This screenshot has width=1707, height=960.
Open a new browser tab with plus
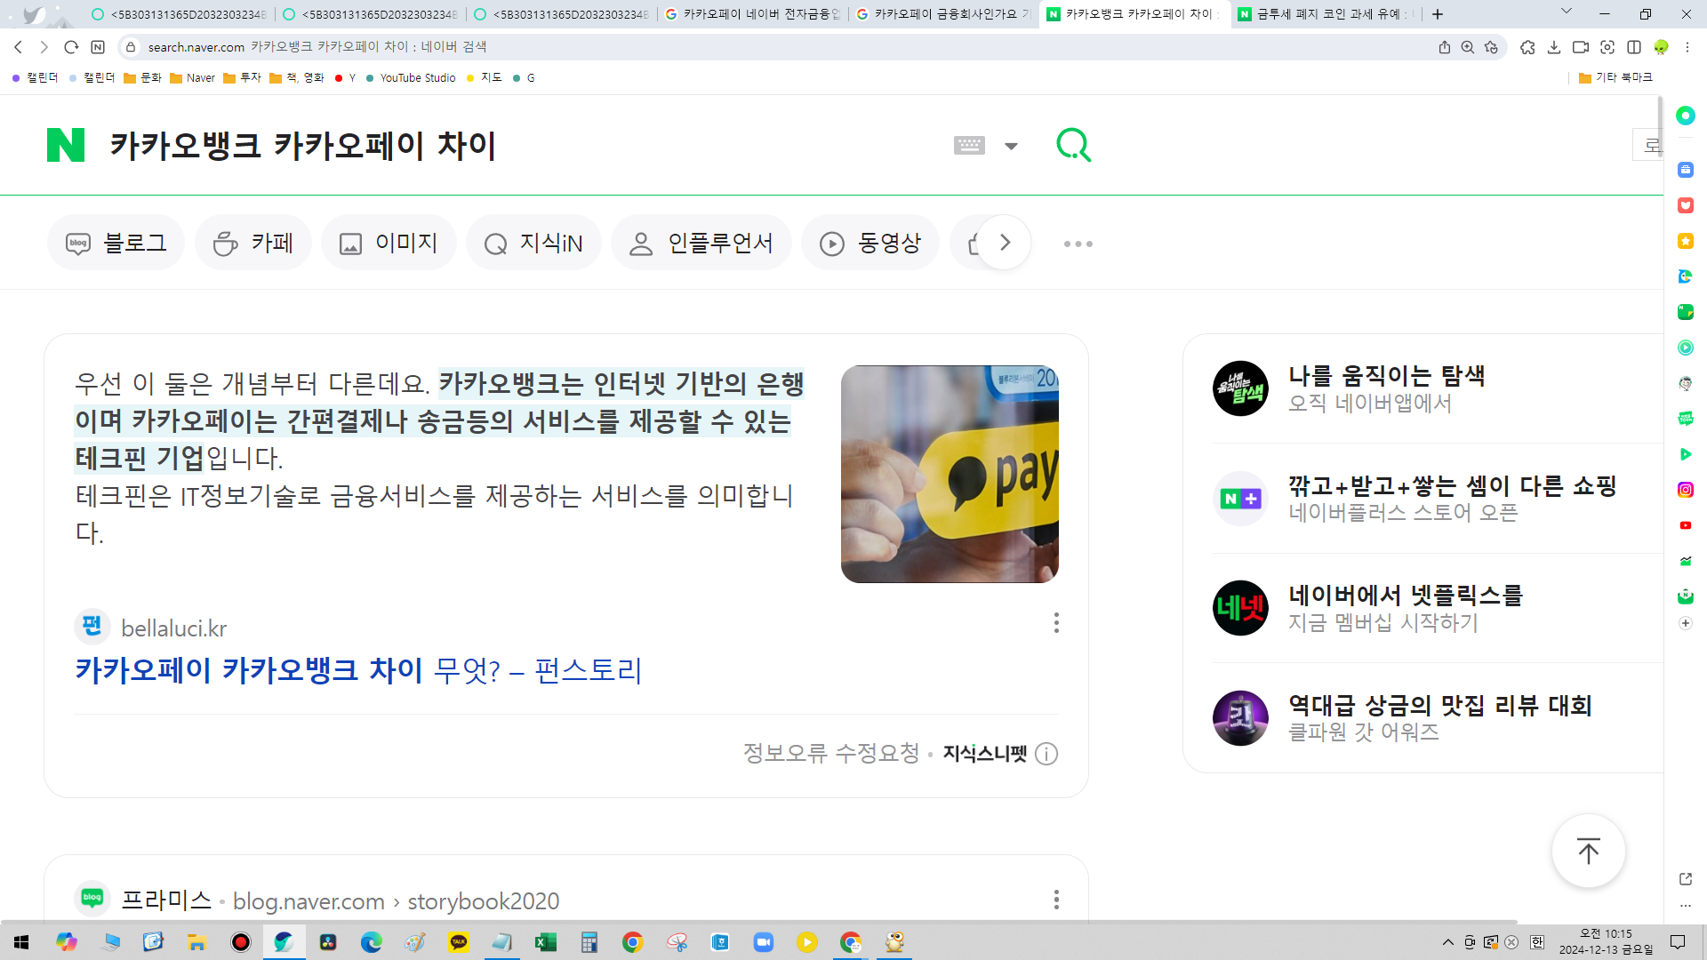click(1438, 14)
